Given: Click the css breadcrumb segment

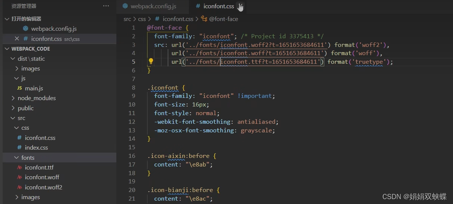Looking at the screenshot, I should click(x=141, y=19).
